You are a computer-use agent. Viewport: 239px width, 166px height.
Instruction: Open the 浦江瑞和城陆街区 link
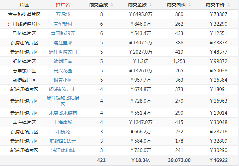pos(63,101)
